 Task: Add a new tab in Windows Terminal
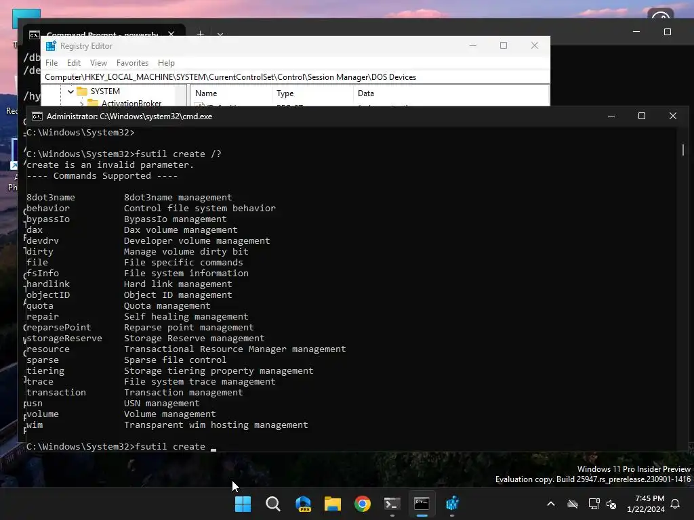click(200, 34)
